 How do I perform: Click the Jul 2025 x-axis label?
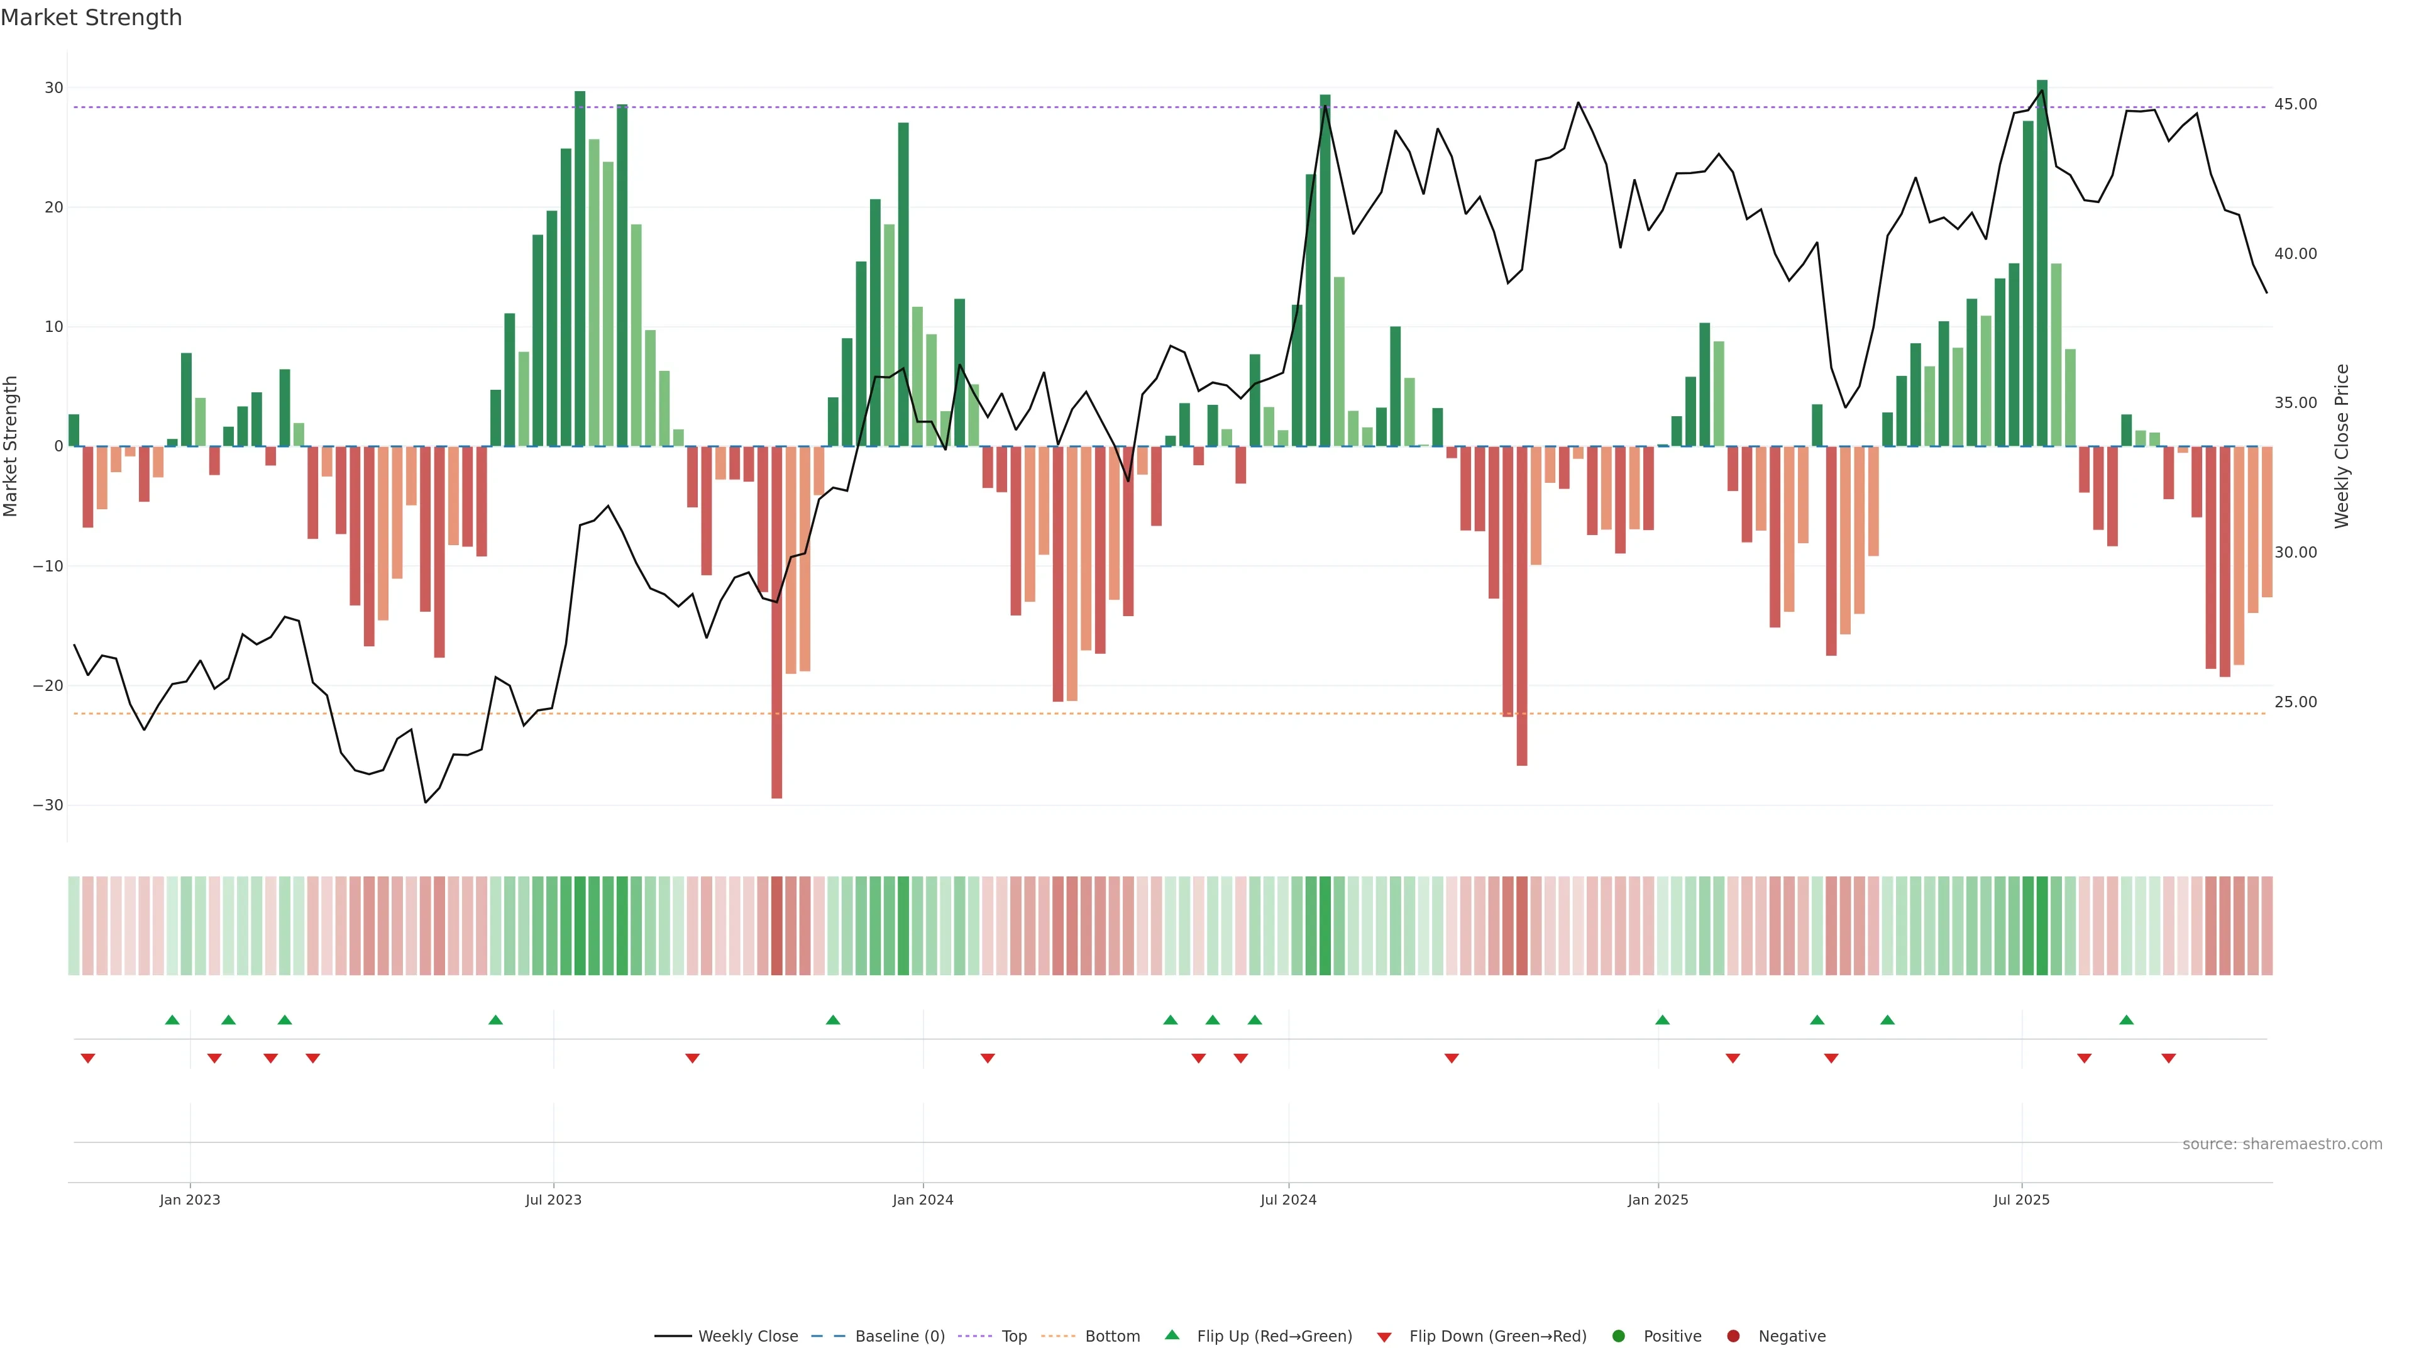tap(2021, 1200)
